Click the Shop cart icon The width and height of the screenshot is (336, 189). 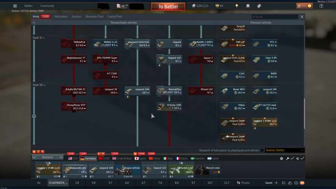point(299,6)
